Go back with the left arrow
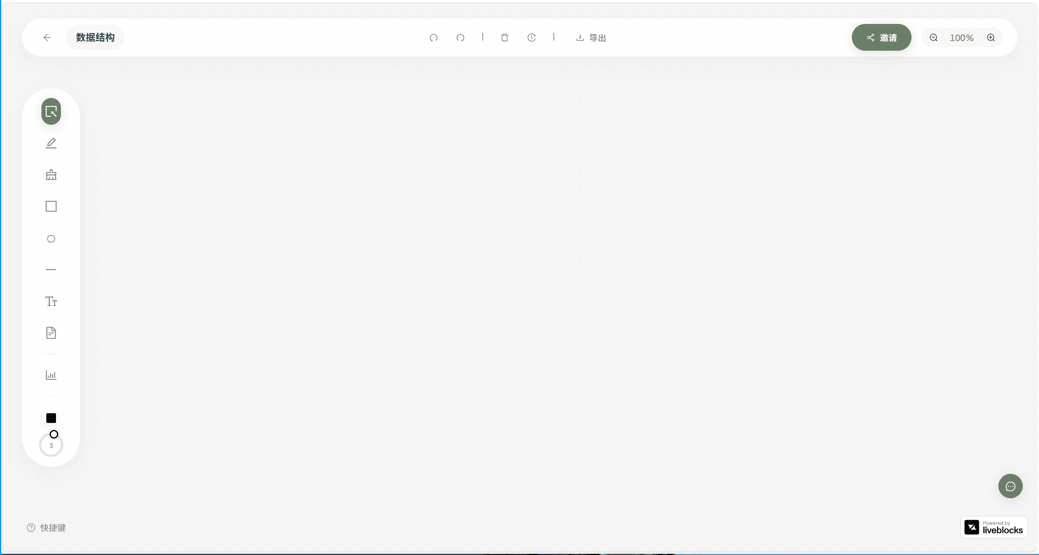The height and width of the screenshot is (555, 1039). (x=47, y=38)
